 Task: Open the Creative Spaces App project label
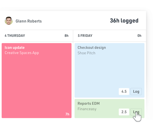(x=22, y=53)
